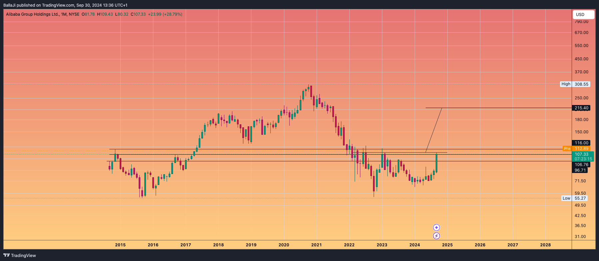Screen dimensions: 599x261
Task: Click the High 308.55 price label
Action: click(575, 84)
